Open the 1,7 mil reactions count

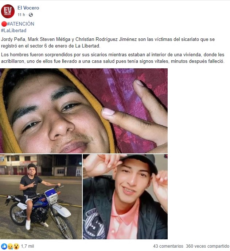point(27,246)
